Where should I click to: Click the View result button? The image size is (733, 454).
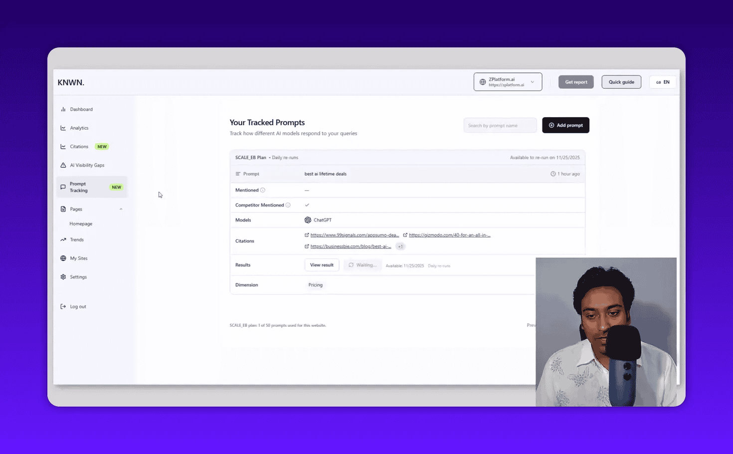tap(322, 265)
